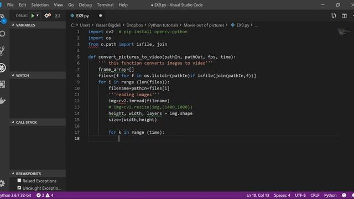Viewport: 354px width, 199px height.
Task: Click Dropbox in the breadcrumb
Action: coord(134,25)
